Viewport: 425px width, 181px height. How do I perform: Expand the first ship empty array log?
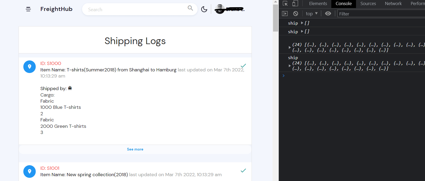pos(302,23)
